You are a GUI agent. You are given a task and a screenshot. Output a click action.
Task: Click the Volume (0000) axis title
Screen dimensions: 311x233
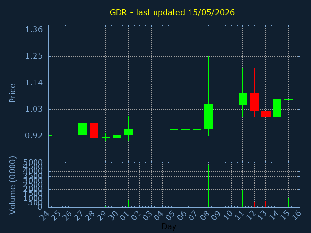click(12, 185)
